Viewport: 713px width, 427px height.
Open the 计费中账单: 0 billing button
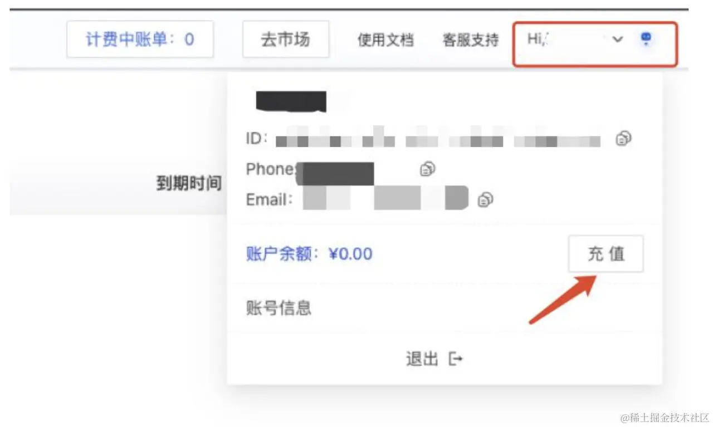[140, 40]
